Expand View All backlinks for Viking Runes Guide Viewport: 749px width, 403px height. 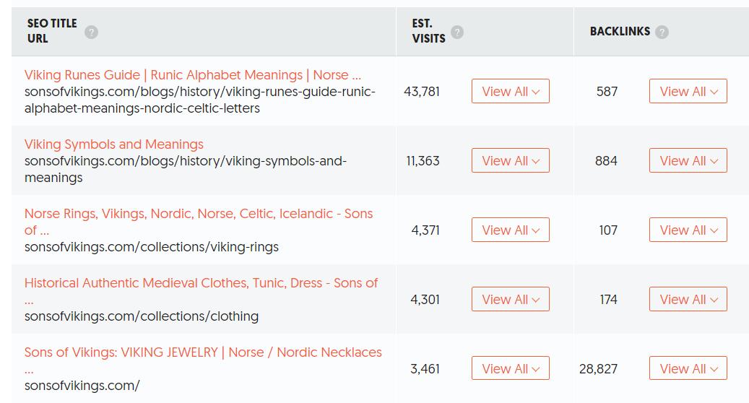(x=688, y=92)
